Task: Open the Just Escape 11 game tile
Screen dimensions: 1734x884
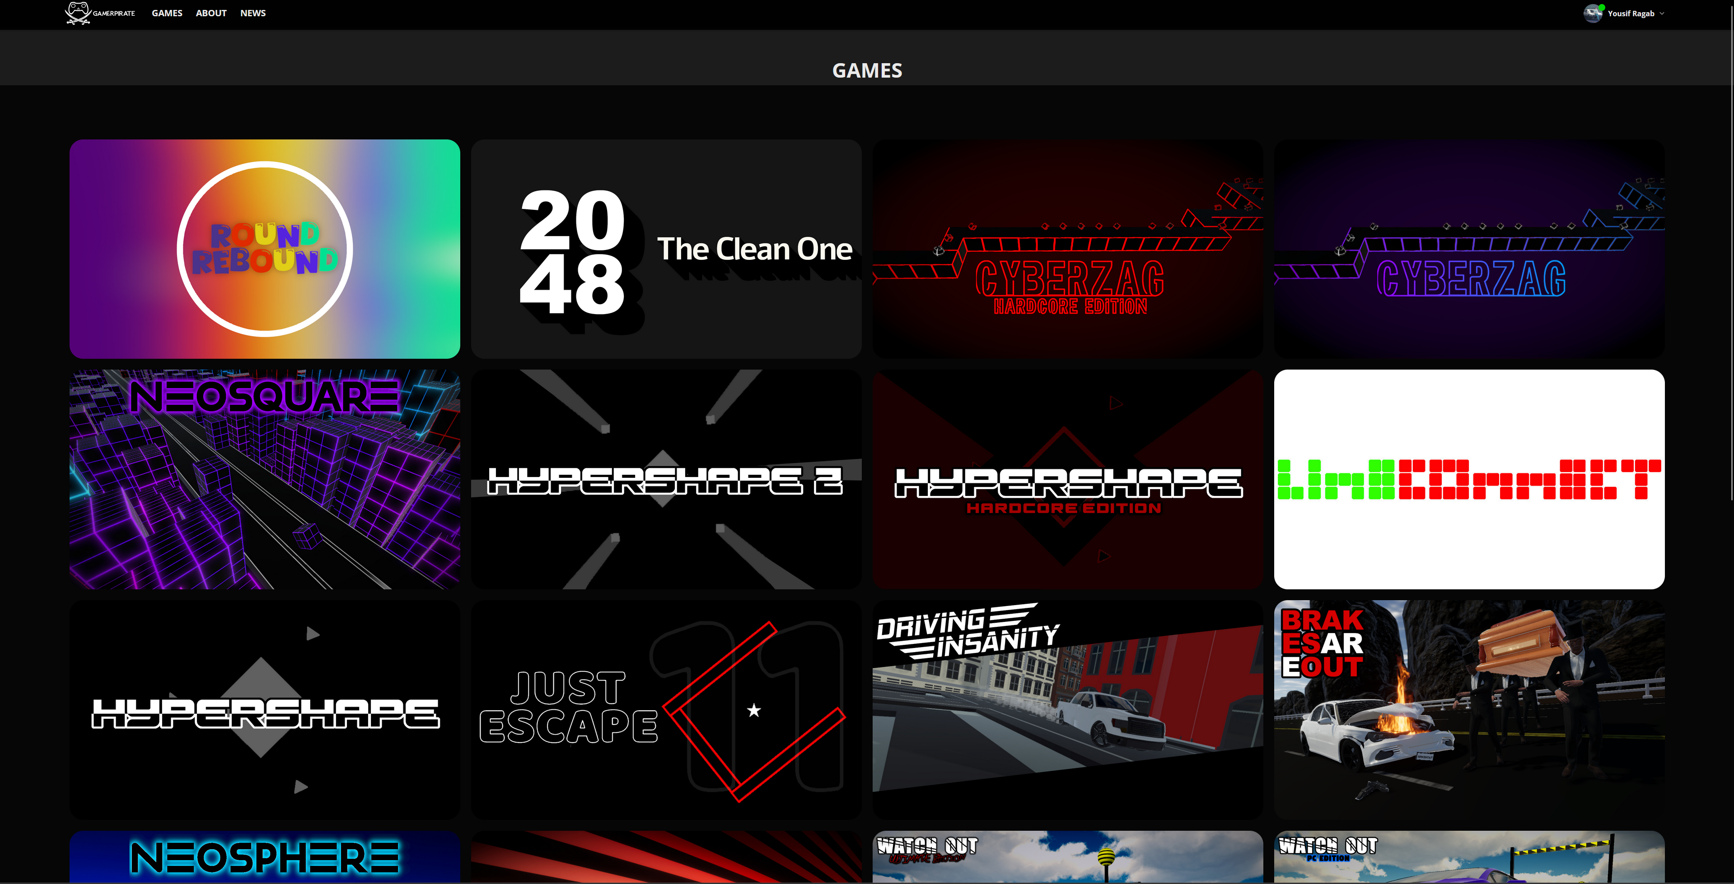Action: click(x=666, y=709)
